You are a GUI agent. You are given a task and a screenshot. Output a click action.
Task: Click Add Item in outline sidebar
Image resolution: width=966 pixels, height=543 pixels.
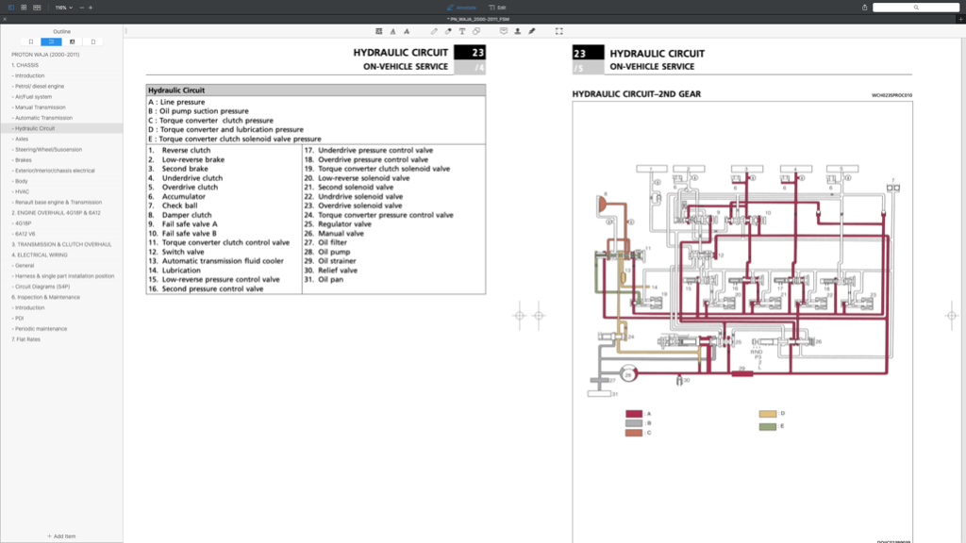click(x=61, y=536)
